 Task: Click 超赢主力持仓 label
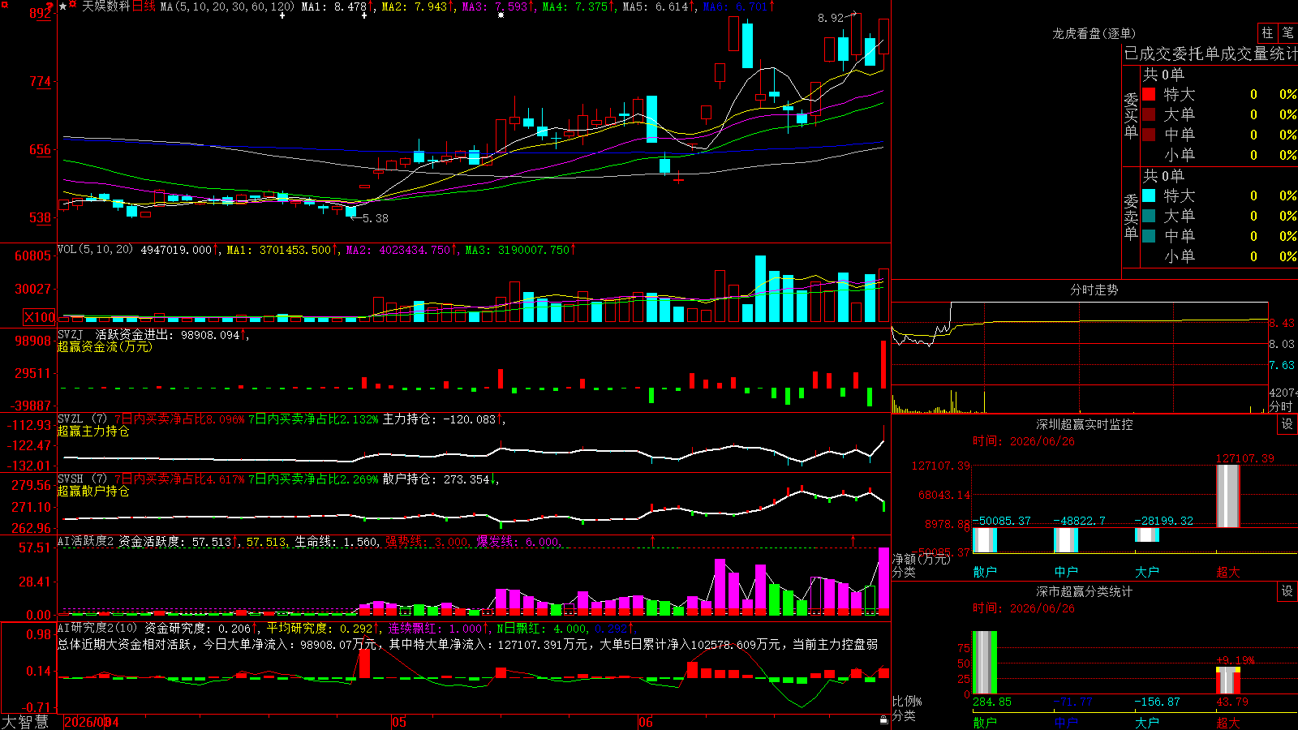point(93,431)
